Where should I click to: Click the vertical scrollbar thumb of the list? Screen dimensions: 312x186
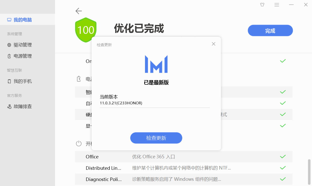click(309, 172)
